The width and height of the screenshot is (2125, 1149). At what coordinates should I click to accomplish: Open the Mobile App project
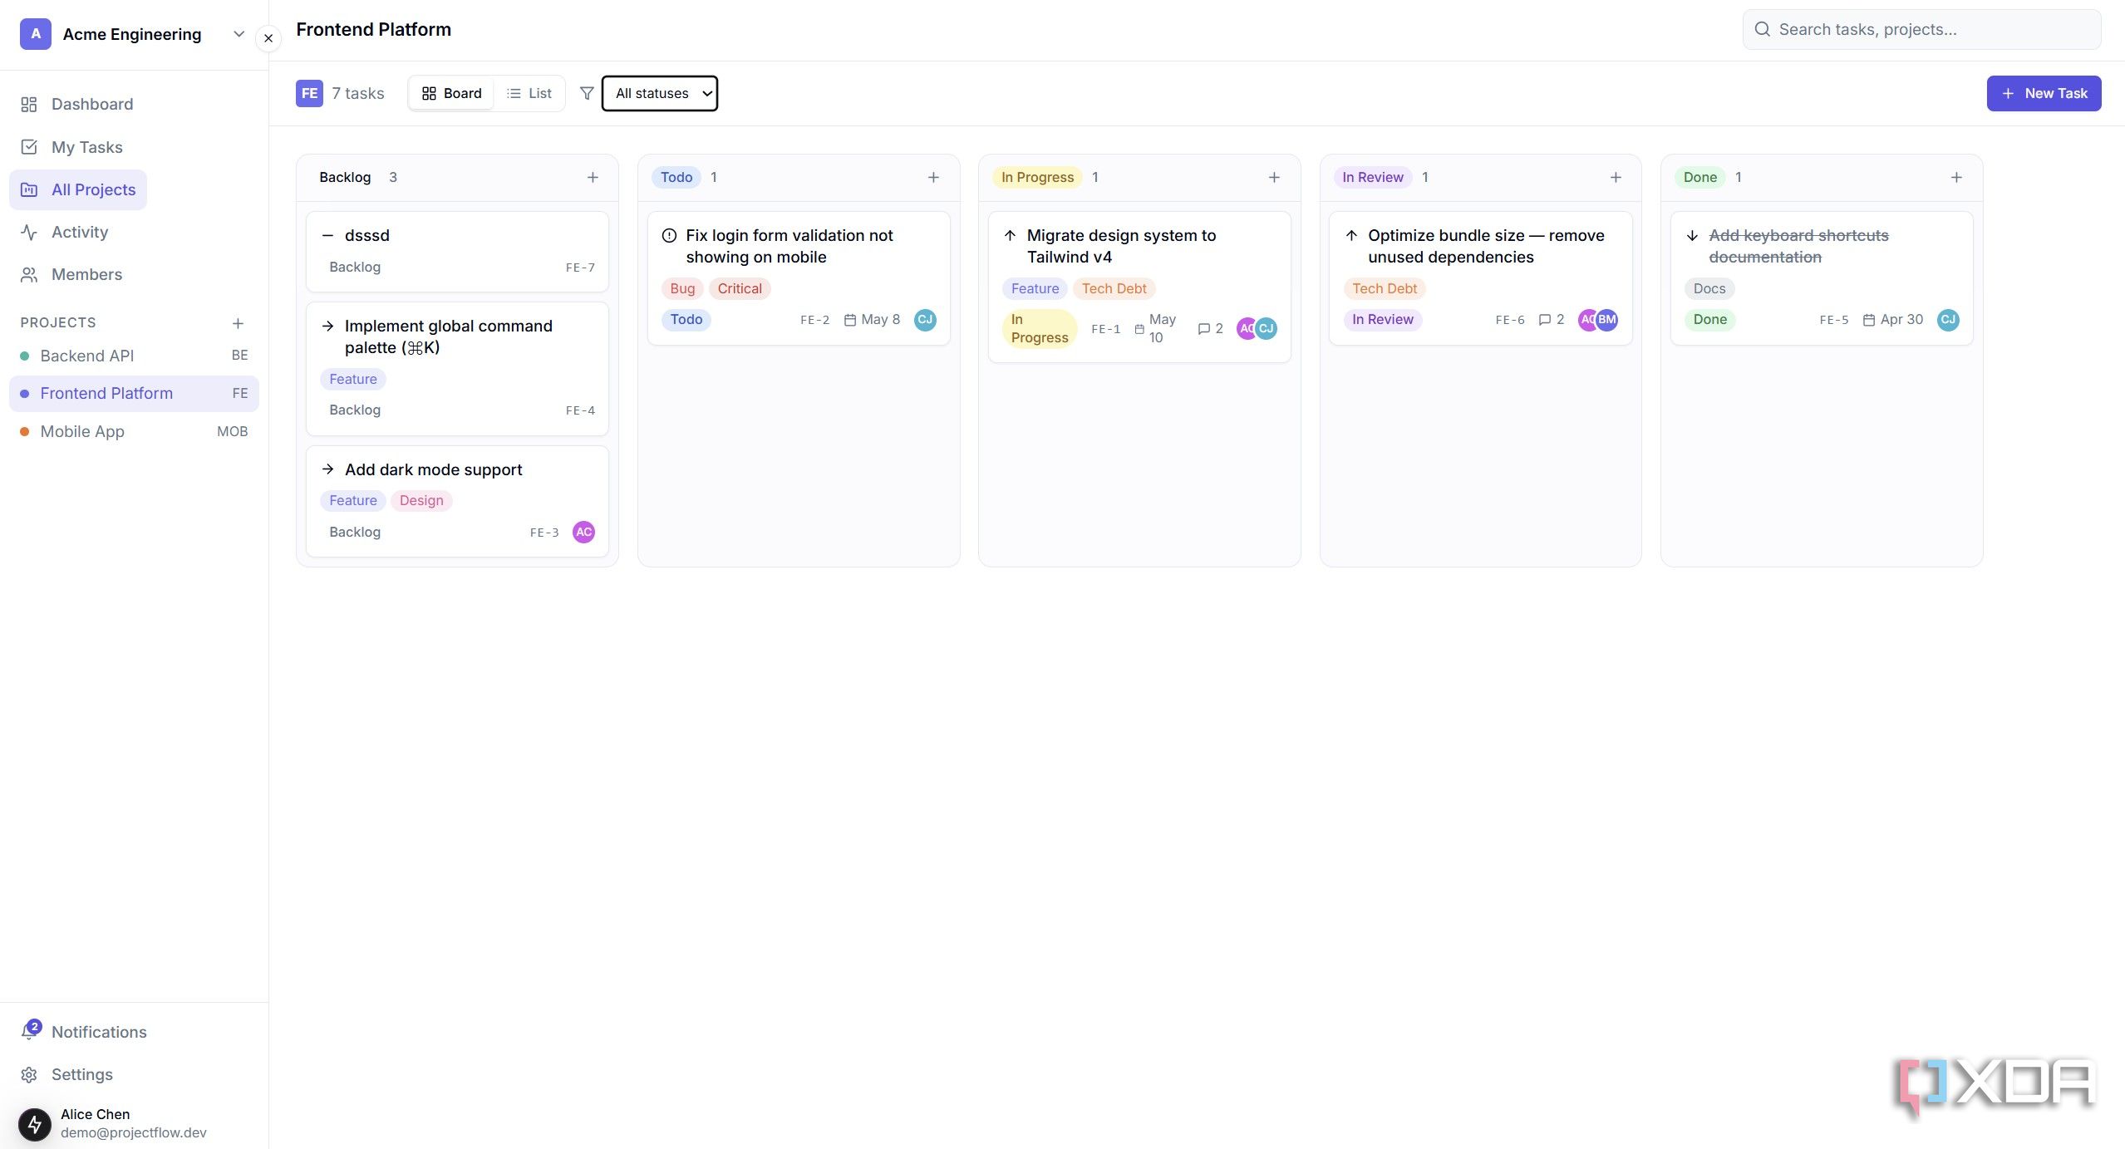coord(134,431)
